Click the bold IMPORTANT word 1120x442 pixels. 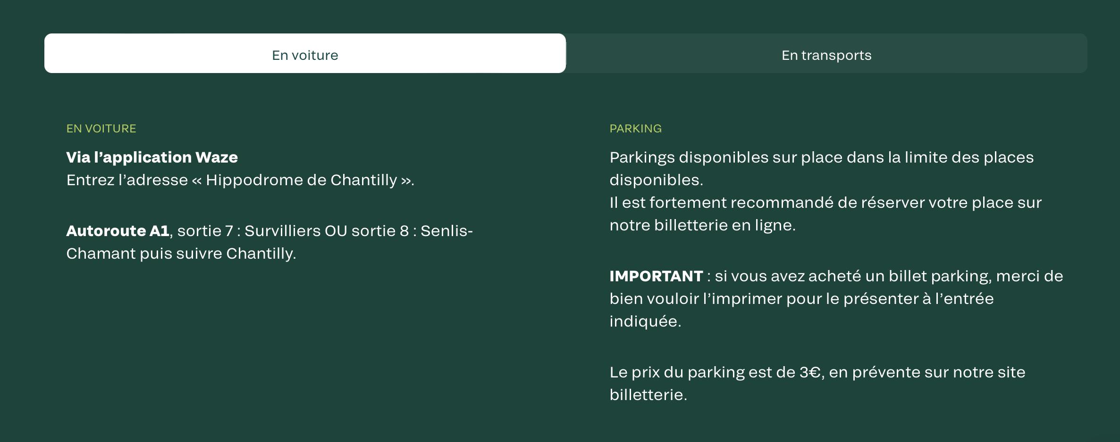(656, 276)
